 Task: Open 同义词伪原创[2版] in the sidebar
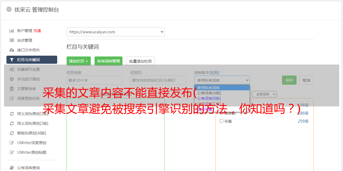point(33,123)
